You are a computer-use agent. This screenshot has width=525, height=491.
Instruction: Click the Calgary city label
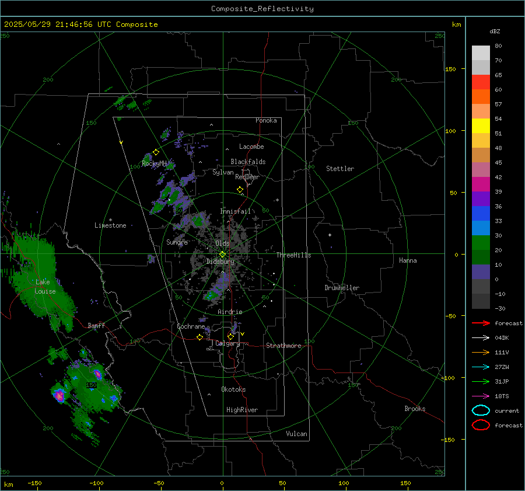tap(228, 343)
